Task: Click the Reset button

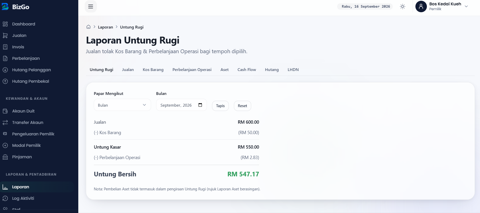Action: (x=243, y=106)
